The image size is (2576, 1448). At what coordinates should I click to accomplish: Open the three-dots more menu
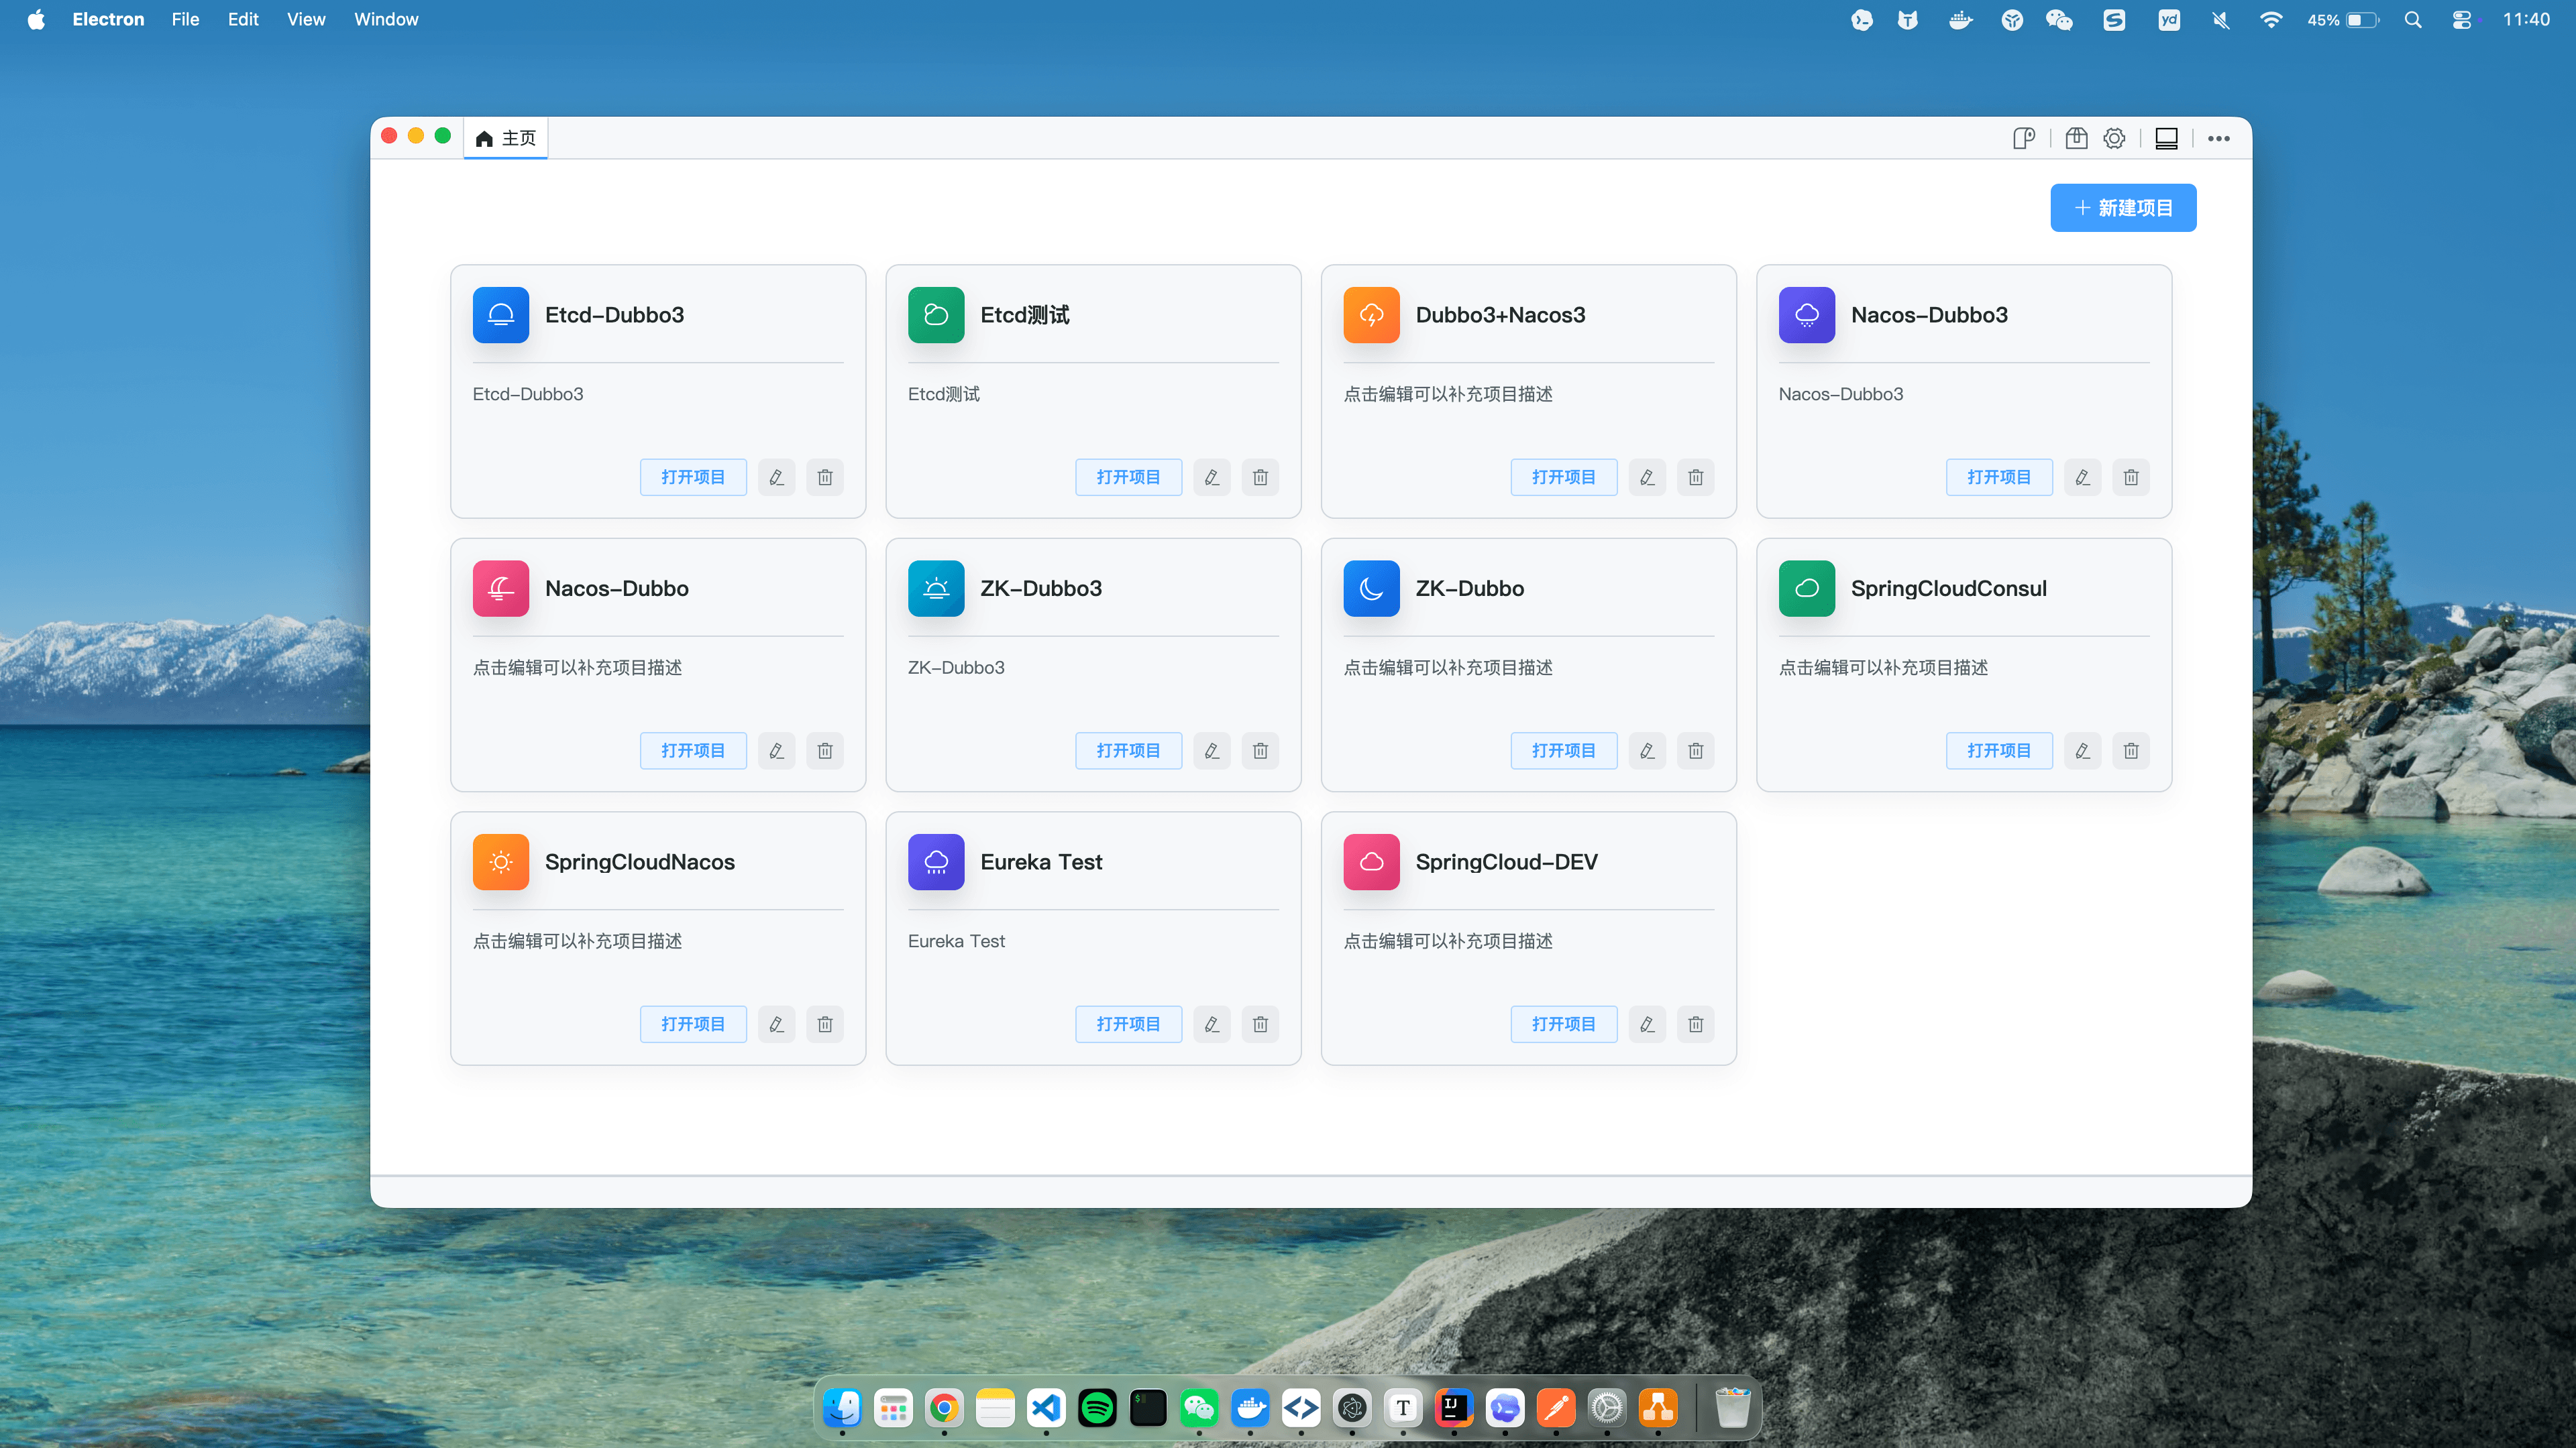point(2219,138)
